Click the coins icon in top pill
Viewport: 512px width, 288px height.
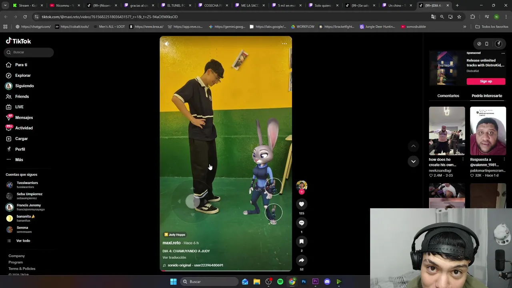[x=479, y=44]
